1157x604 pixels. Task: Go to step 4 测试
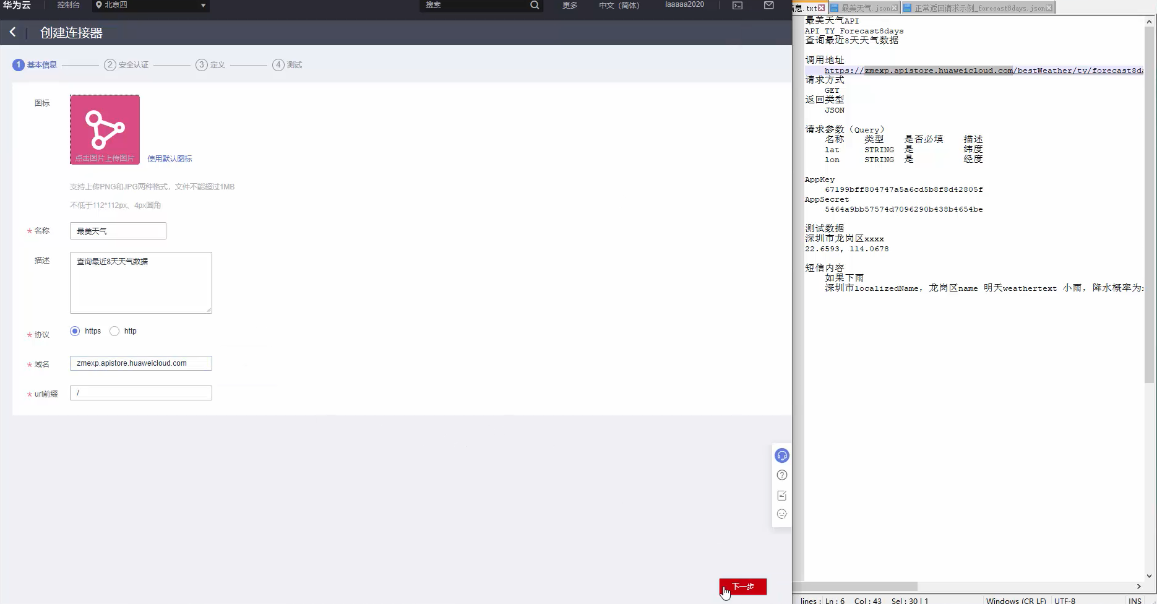tap(287, 65)
